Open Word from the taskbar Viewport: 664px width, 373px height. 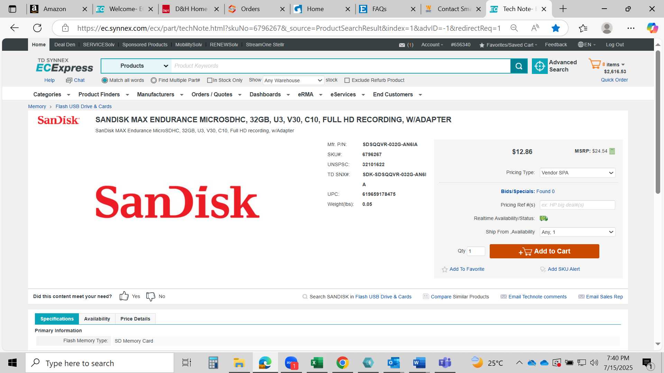pyautogui.click(x=419, y=363)
